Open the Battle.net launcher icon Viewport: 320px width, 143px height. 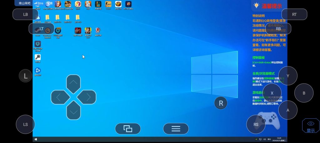(37, 72)
